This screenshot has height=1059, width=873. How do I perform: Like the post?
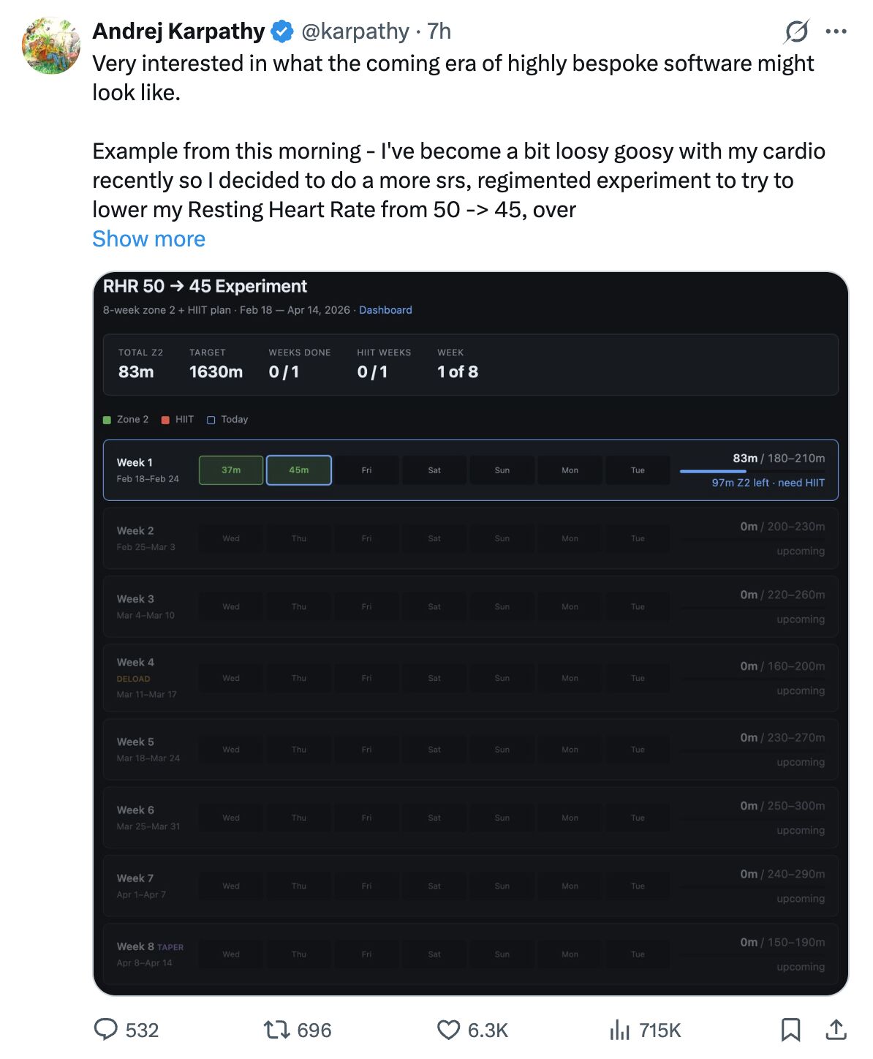(449, 1030)
